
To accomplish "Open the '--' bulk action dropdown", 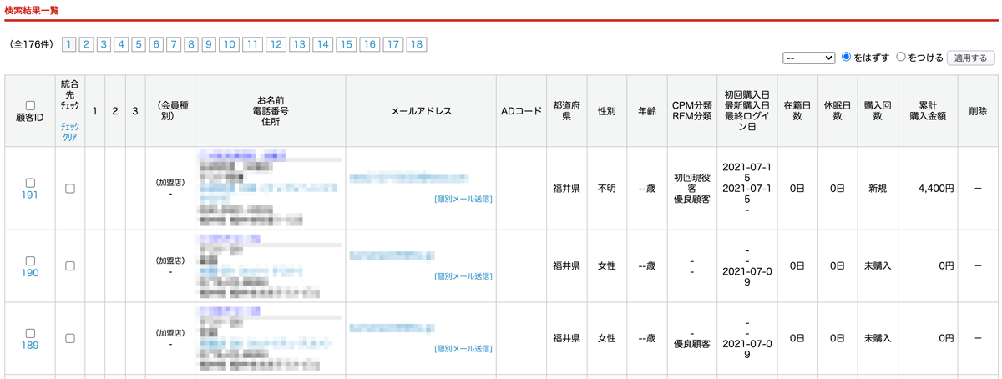I will [x=808, y=58].
